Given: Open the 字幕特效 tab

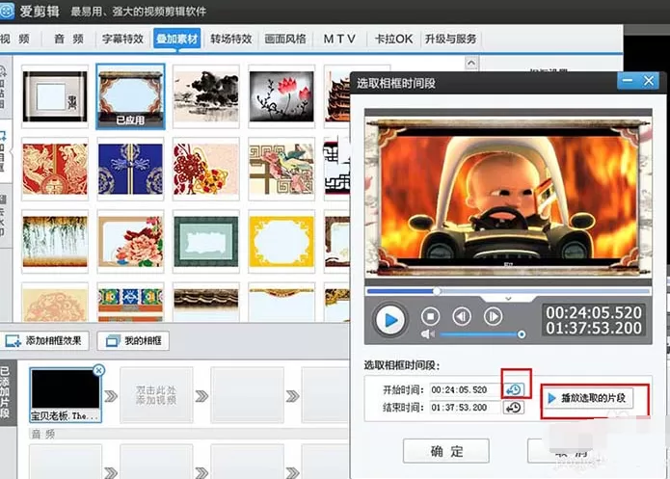Looking at the screenshot, I should pyautogui.click(x=122, y=39).
